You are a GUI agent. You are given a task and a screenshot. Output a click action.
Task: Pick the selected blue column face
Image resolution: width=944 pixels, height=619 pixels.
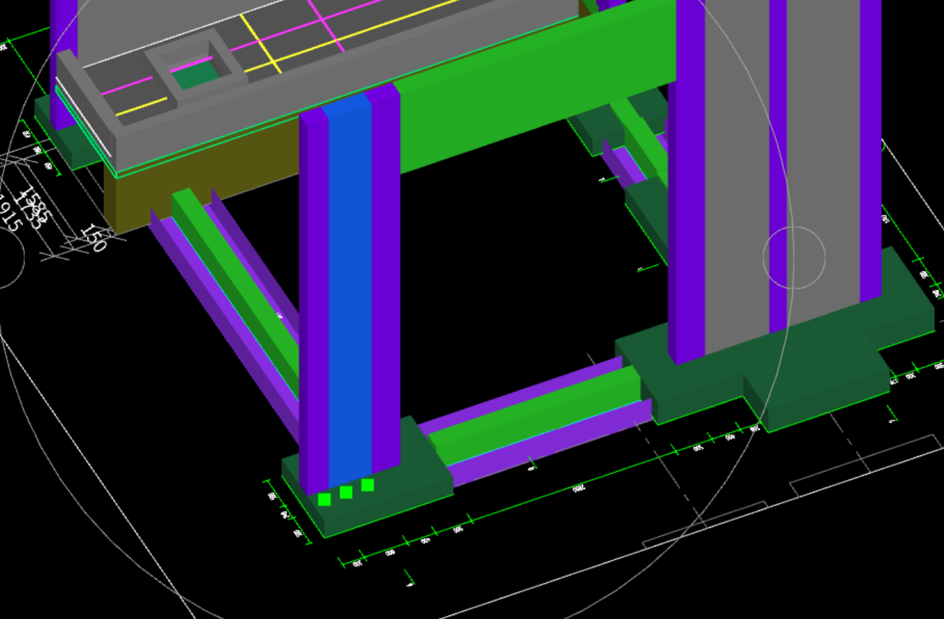pyautogui.click(x=350, y=291)
